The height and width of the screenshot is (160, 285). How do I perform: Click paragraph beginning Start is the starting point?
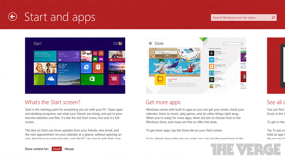74,116
